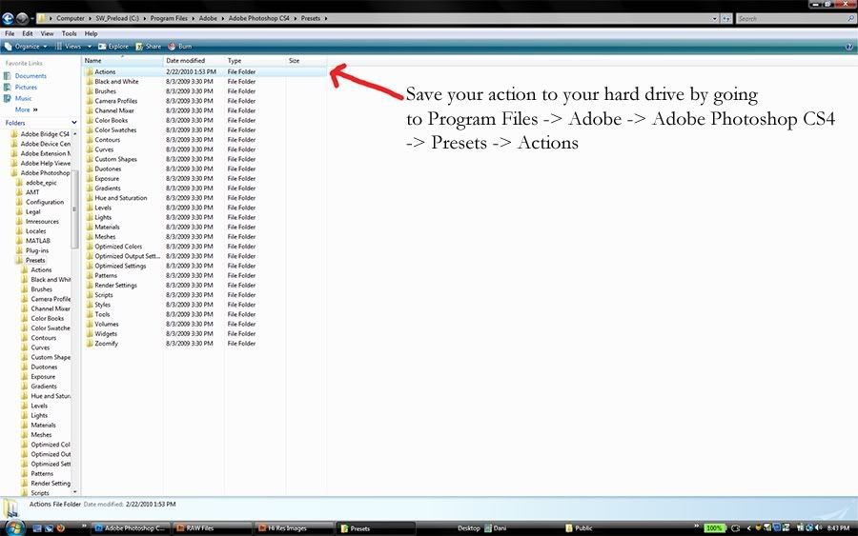Open the Views dropdown arrow
The image size is (858, 536).
pos(90,46)
